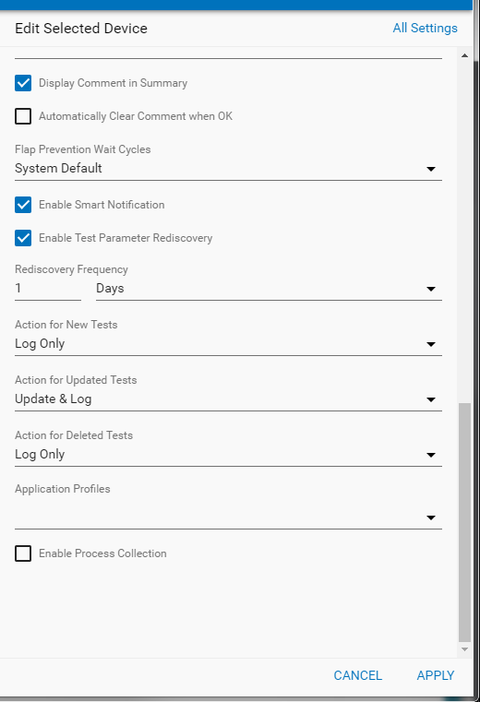Check Enable Process Collection box

tap(23, 553)
